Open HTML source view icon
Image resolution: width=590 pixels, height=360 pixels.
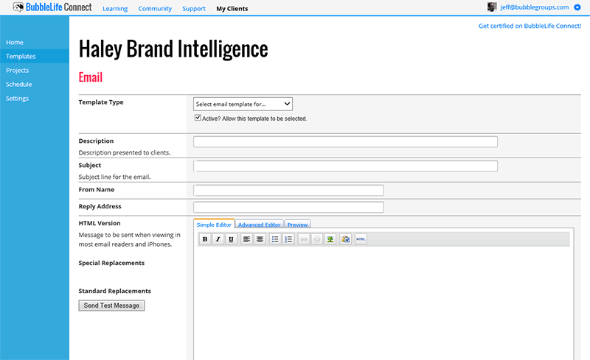(361, 239)
